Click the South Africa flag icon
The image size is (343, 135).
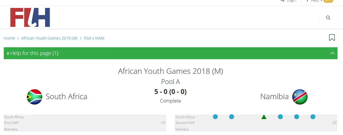tap(35, 97)
